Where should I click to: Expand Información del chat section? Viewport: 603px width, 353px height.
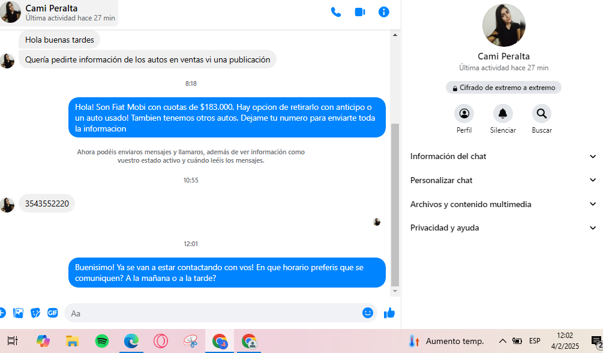[x=503, y=156]
